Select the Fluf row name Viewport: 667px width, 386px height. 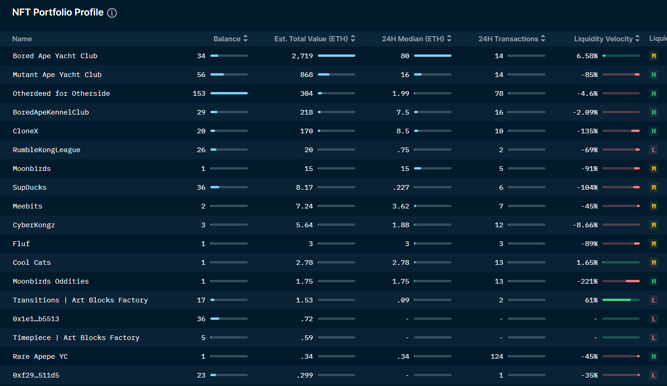21,244
